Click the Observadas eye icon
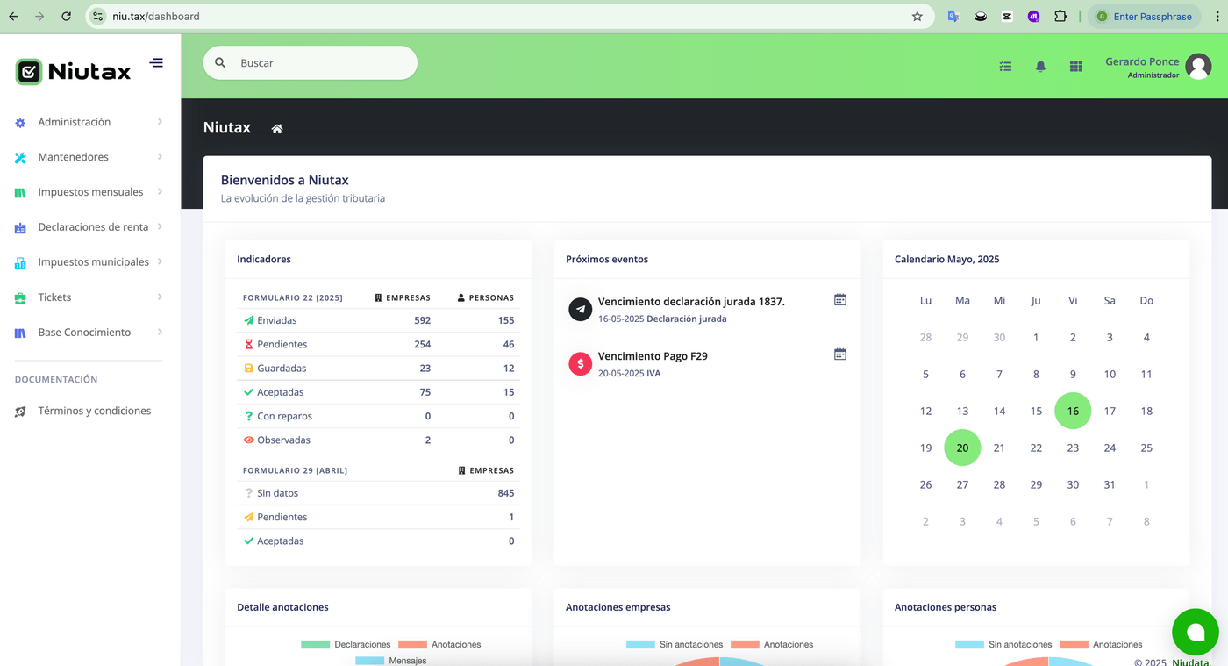Image resolution: width=1228 pixels, height=666 pixels. click(249, 440)
